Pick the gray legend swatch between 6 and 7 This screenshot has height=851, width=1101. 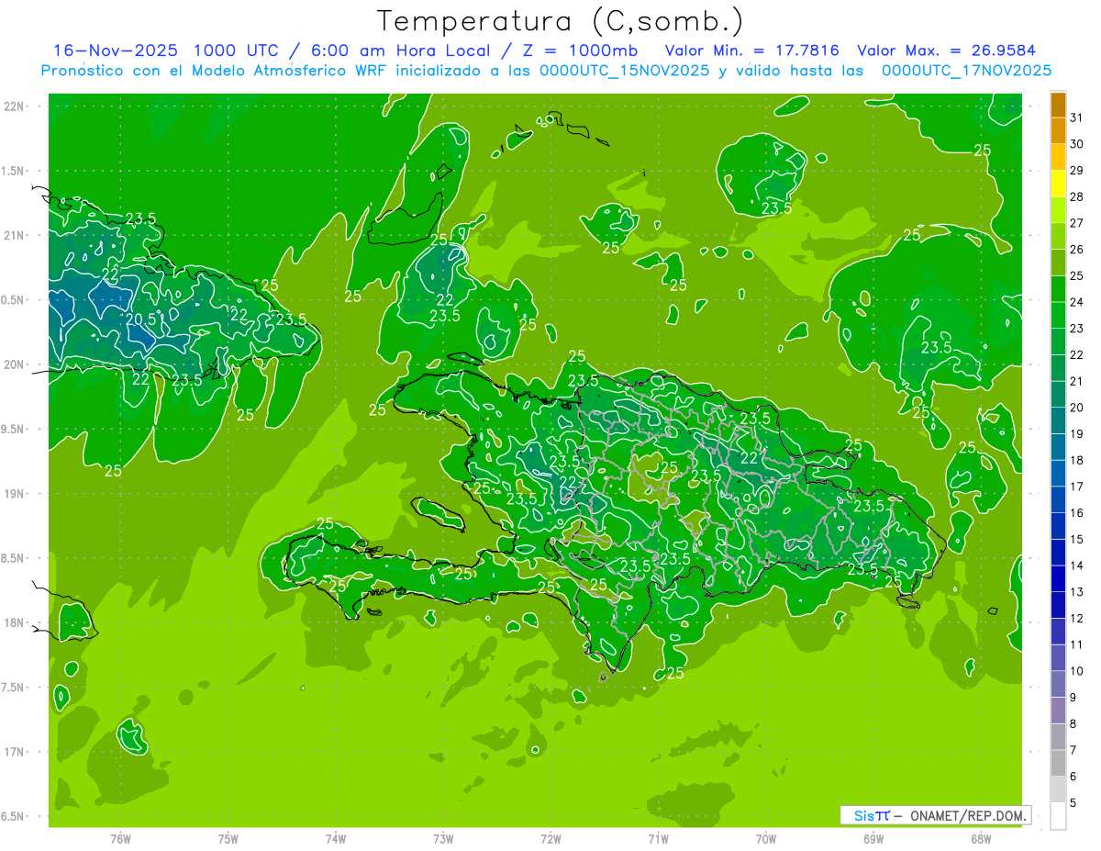click(1059, 764)
